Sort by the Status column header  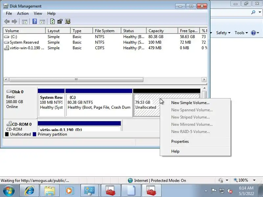[134, 31]
